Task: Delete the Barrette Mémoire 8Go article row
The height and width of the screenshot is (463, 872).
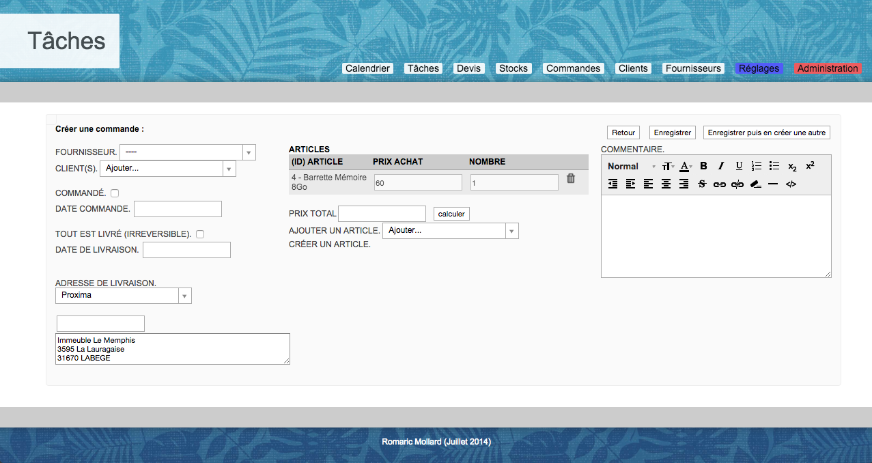Action: pos(571,179)
